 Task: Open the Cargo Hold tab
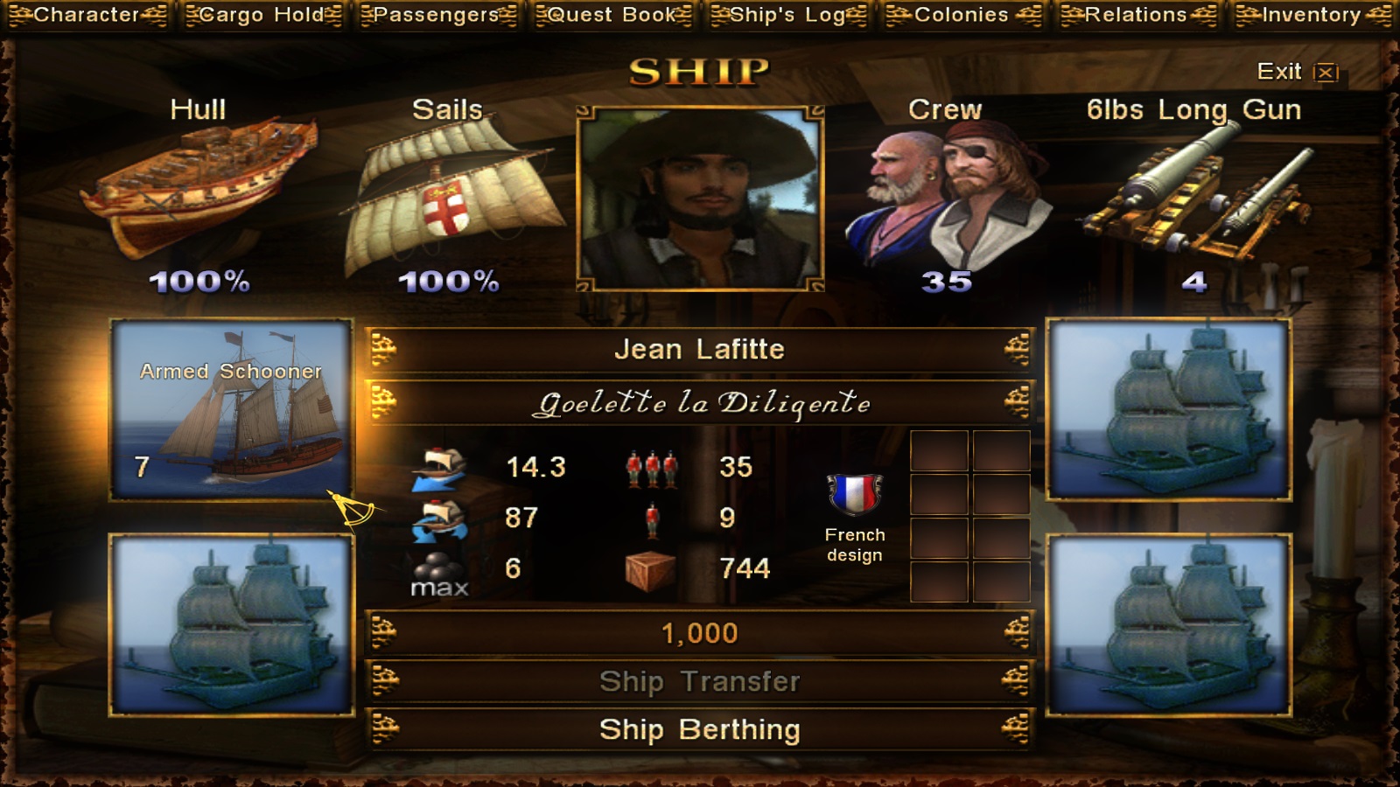[262, 15]
